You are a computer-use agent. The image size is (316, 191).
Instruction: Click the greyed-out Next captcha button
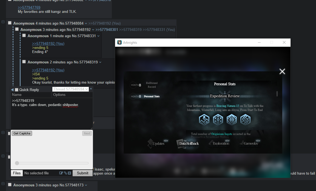click(87, 133)
